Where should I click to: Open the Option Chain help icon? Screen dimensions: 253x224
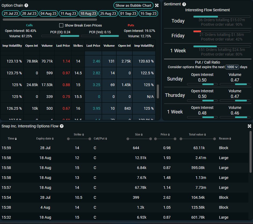pyautogui.click(x=26, y=5)
